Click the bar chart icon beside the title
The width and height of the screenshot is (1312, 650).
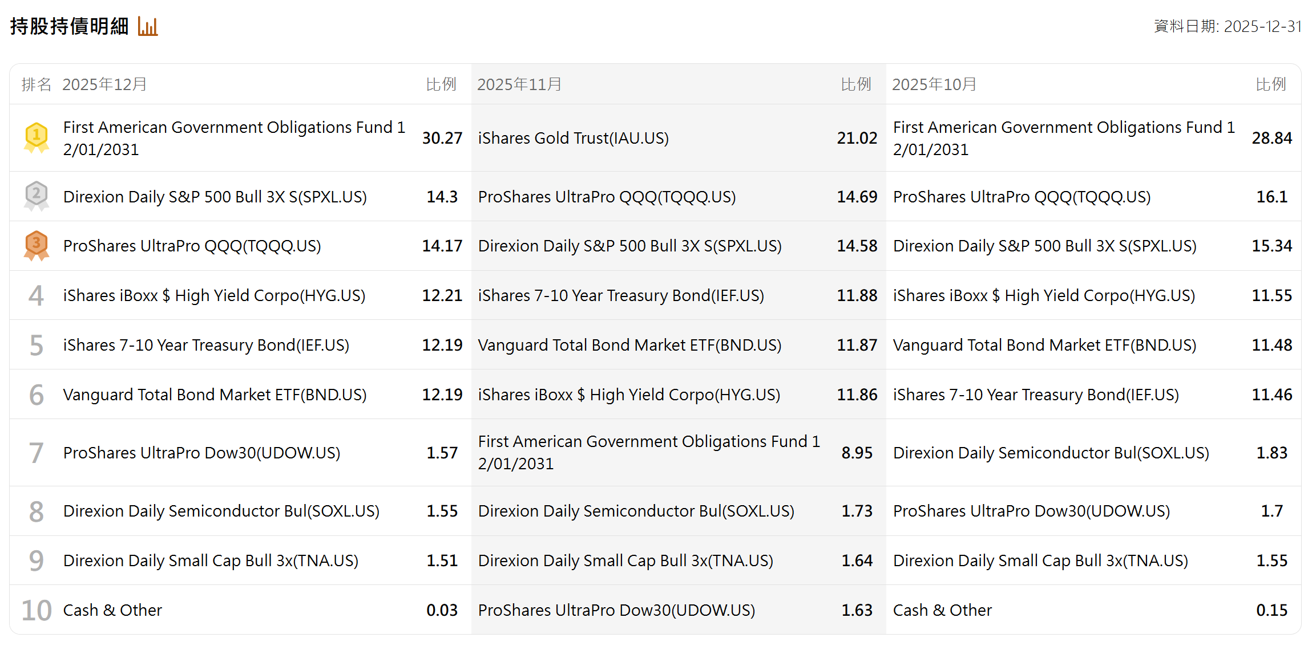click(147, 26)
